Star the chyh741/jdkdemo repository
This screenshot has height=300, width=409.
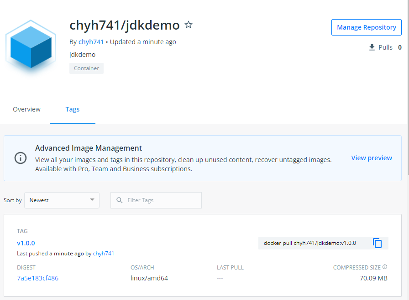pyautogui.click(x=189, y=25)
